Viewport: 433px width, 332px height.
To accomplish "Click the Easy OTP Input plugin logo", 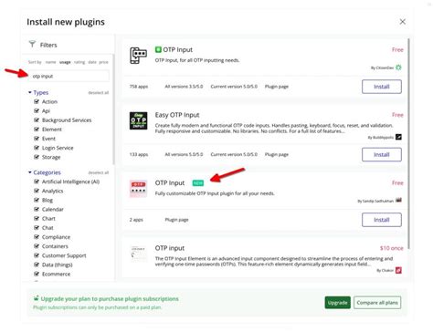I will click(x=138, y=120).
